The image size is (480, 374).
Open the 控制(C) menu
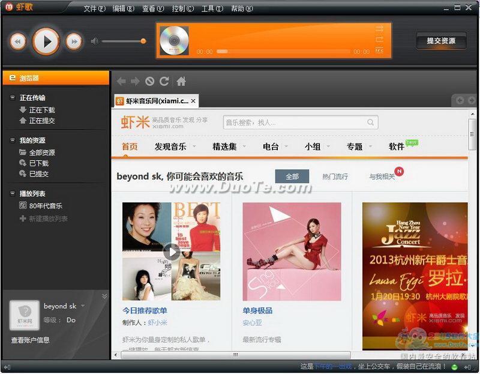tap(183, 8)
